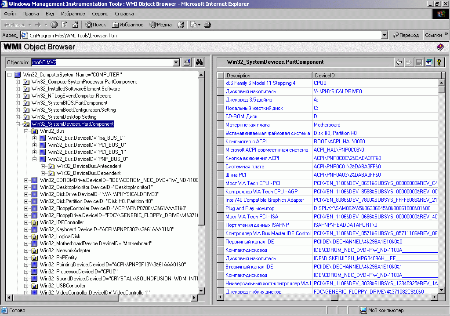
Task: Click the binoculars search icon
Action: point(199,62)
